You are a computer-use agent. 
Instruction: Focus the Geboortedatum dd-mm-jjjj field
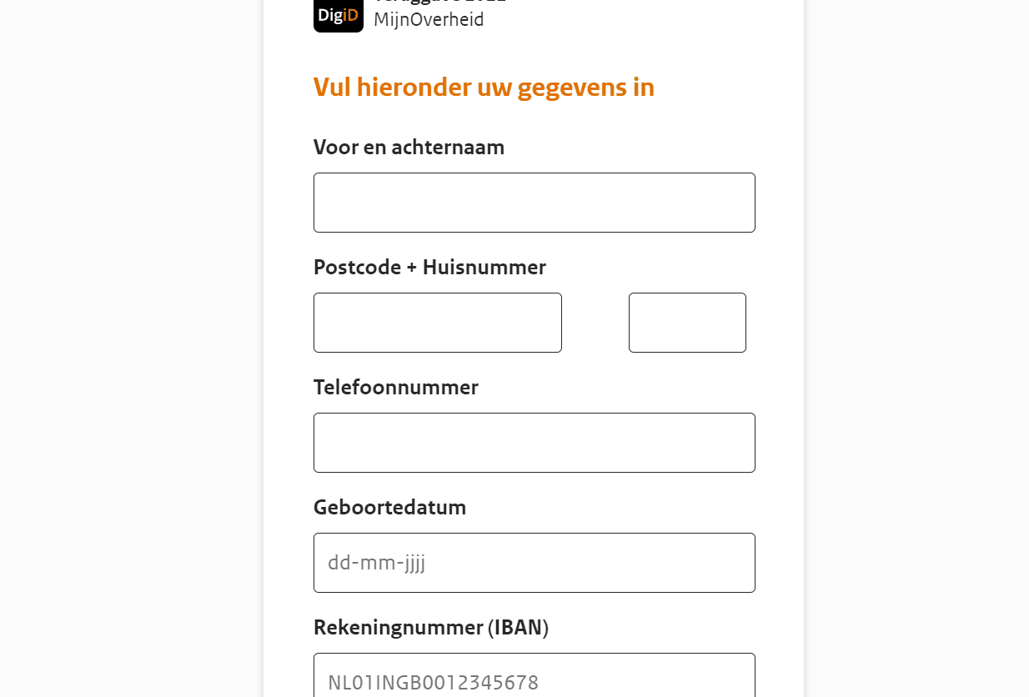point(534,563)
